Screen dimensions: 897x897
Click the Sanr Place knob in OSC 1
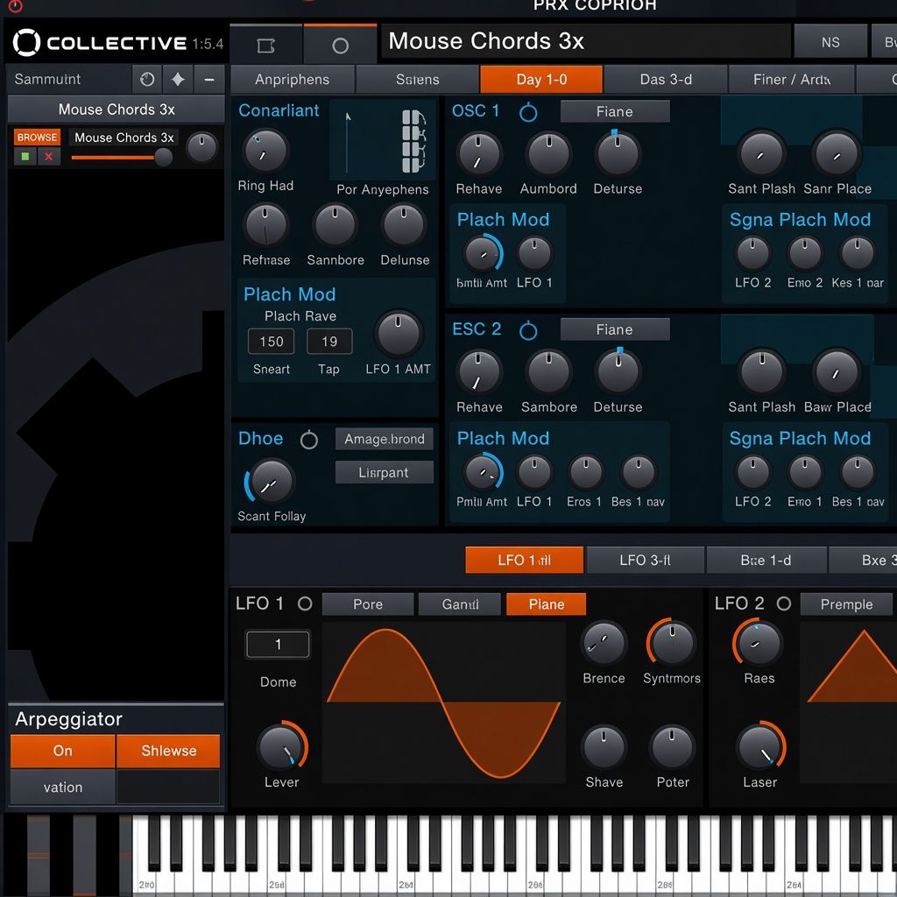pos(837,153)
